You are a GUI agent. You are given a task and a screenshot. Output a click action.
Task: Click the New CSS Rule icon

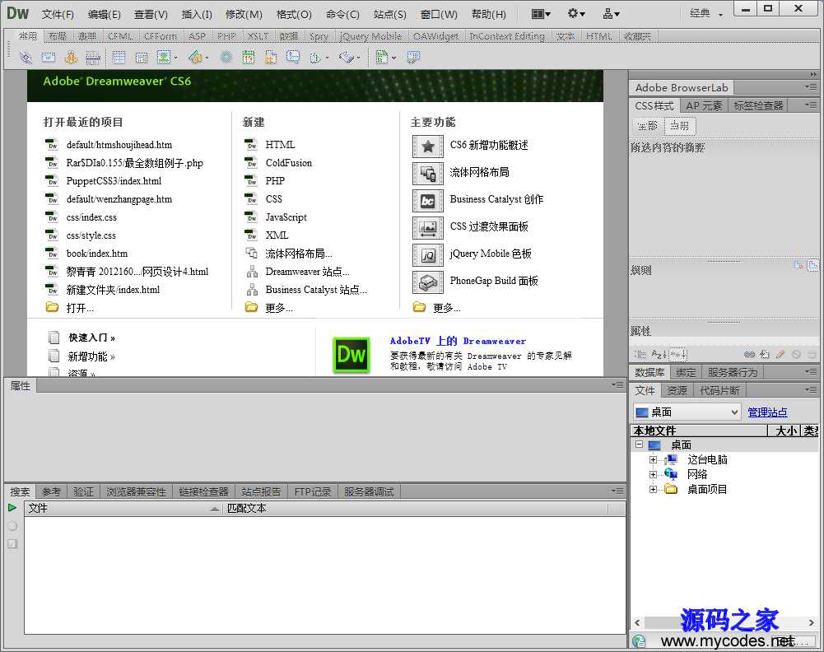tap(765, 355)
